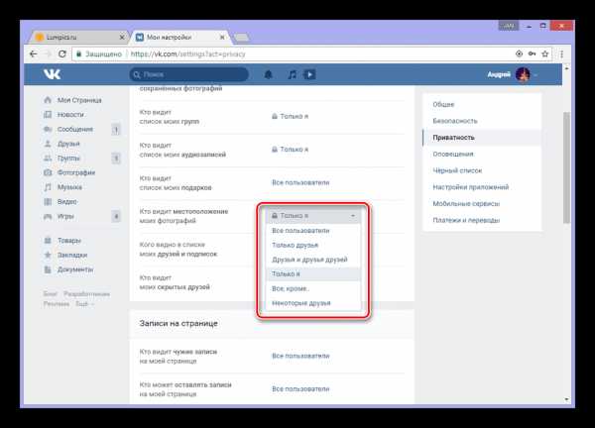Open a new browser tab

click(242, 37)
